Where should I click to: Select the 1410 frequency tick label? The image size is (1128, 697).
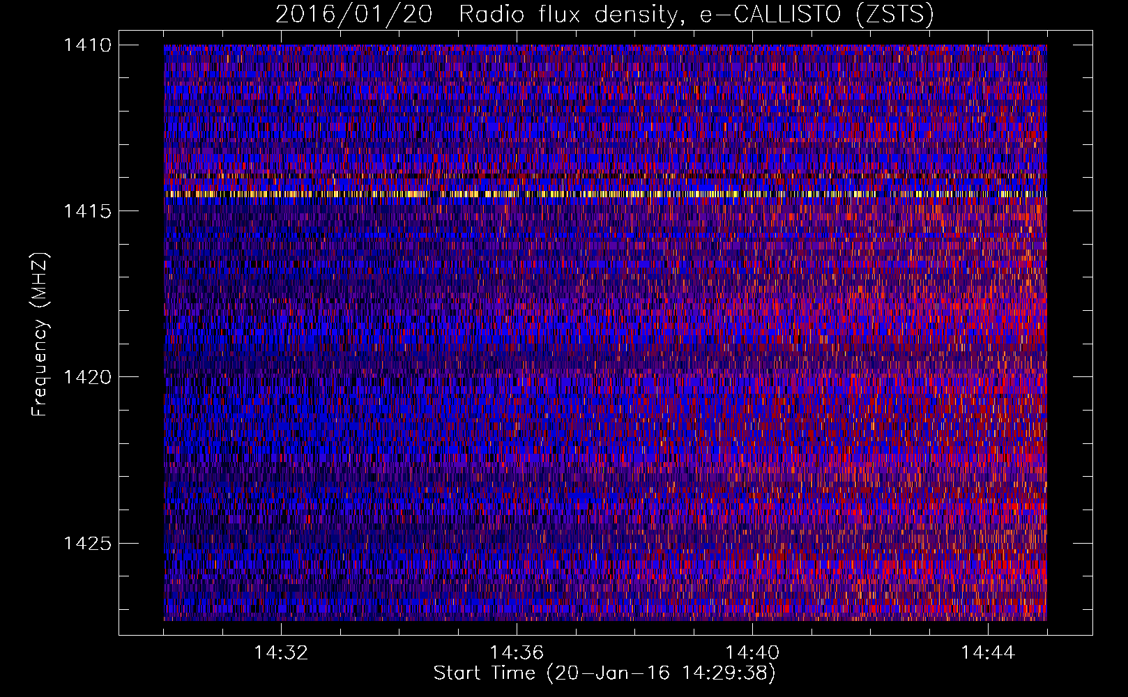[x=86, y=45]
